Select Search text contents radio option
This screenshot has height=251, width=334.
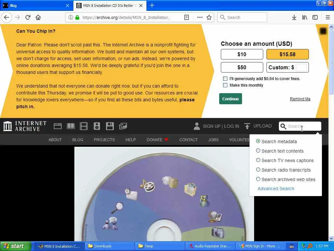tap(258, 151)
